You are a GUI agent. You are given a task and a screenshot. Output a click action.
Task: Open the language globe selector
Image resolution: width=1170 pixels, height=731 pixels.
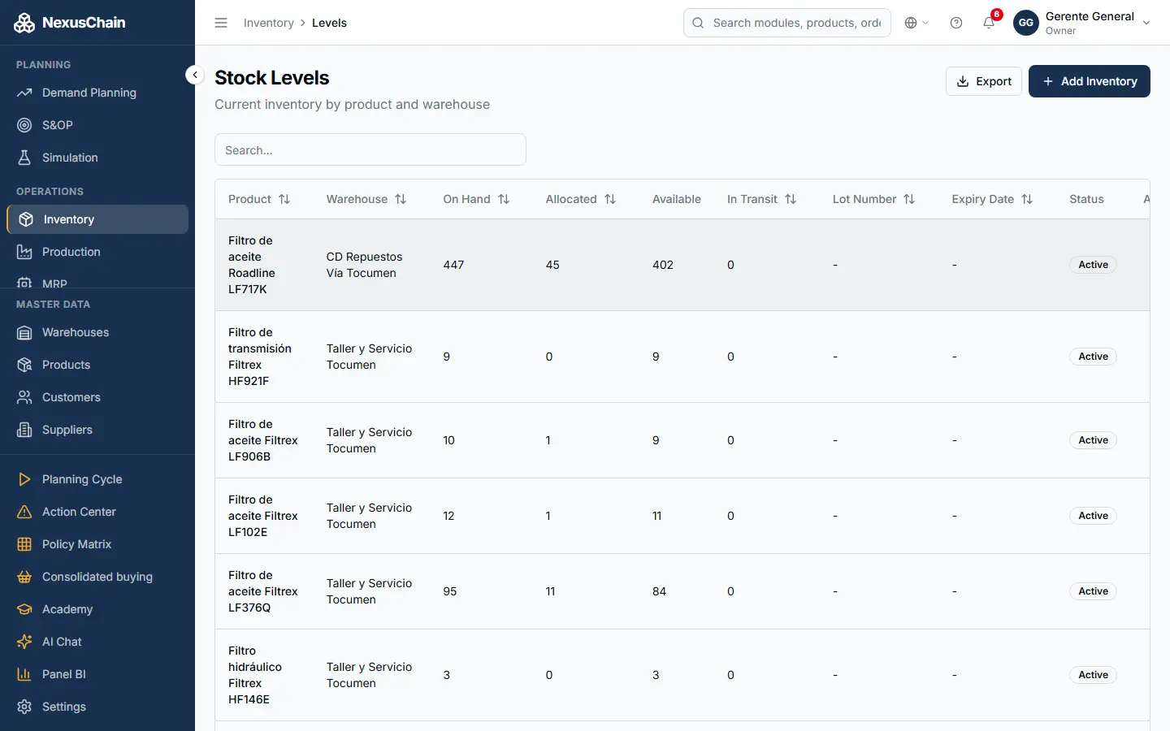click(x=916, y=23)
